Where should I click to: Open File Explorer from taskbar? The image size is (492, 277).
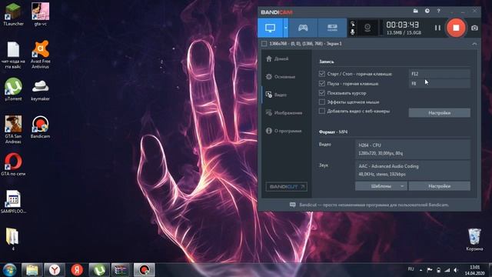point(32,270)
